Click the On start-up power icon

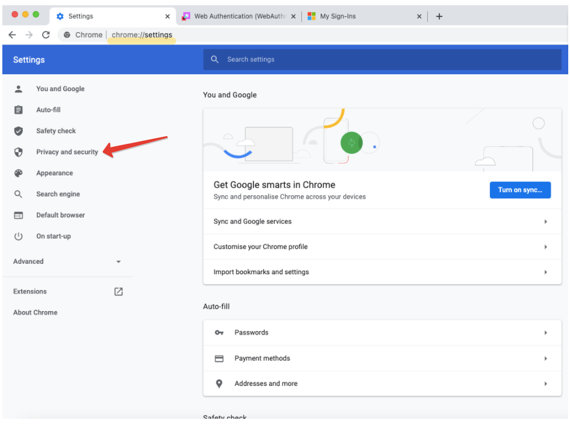[x=19, y=236]
